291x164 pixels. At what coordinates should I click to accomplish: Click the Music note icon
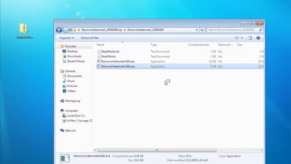point(65,81)
